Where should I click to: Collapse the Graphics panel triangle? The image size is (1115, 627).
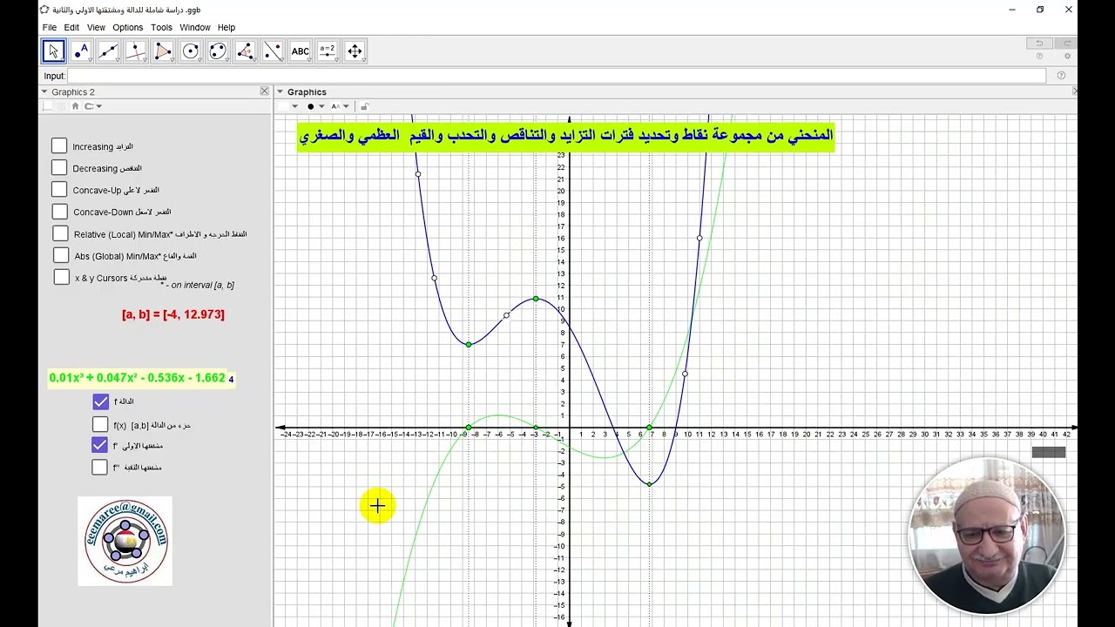[x=280, y=91]
